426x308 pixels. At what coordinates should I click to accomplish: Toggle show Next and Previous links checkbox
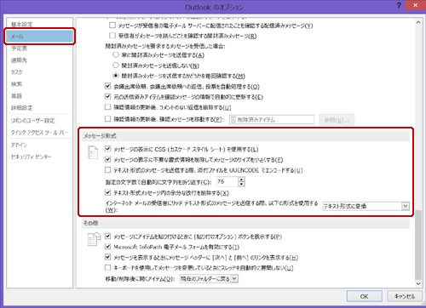click(x=107, y=257)
